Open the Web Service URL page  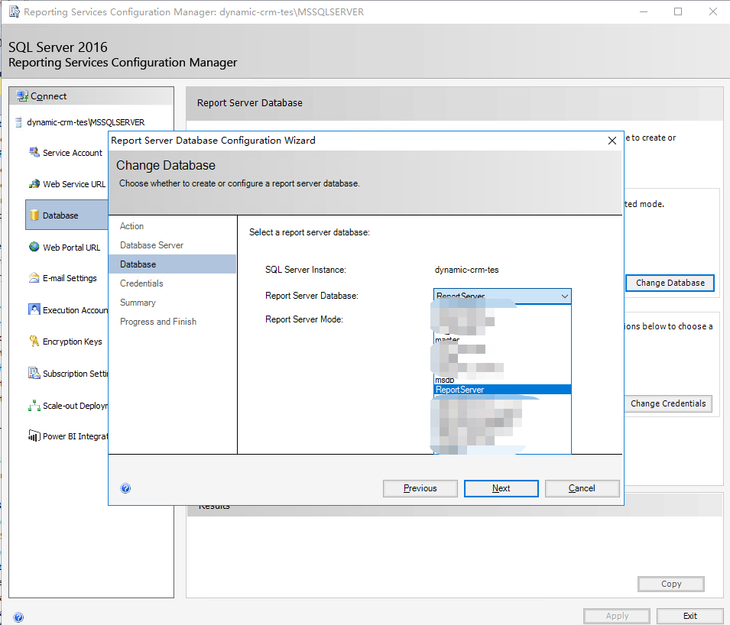point(74,184)
